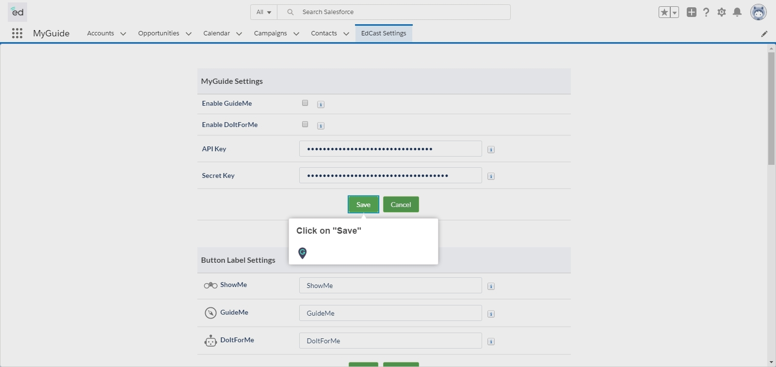Click the scrollbar up arrow

tap(771, 48)
